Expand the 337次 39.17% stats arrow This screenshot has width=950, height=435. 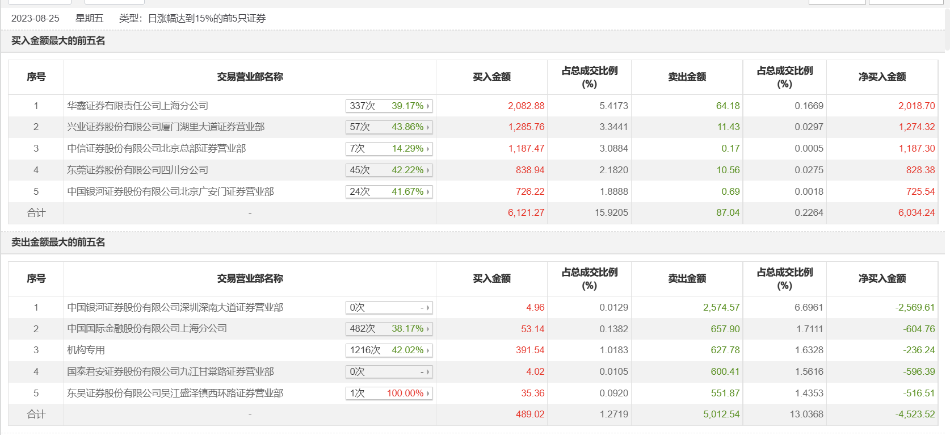[x=428, y=106]
